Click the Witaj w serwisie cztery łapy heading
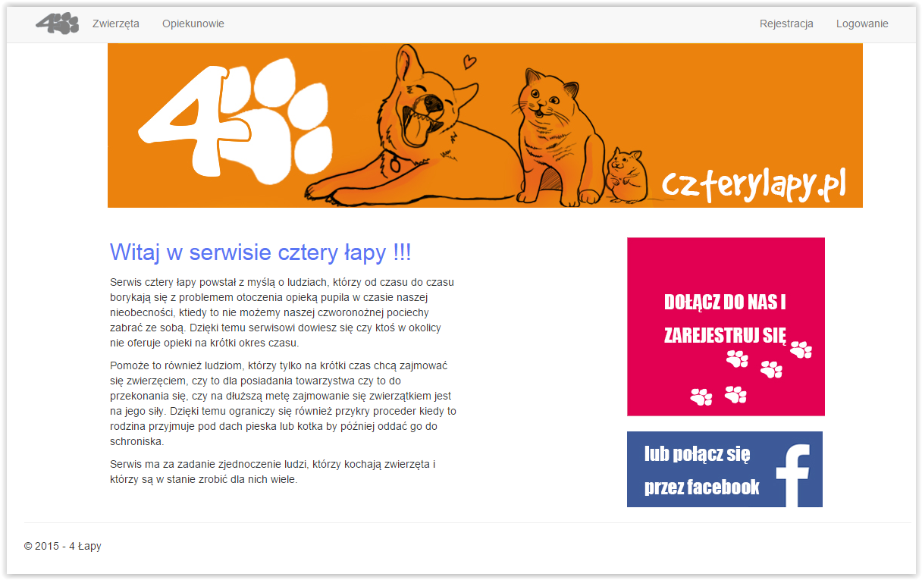The image size is (922, 580). tap(260, 252)
